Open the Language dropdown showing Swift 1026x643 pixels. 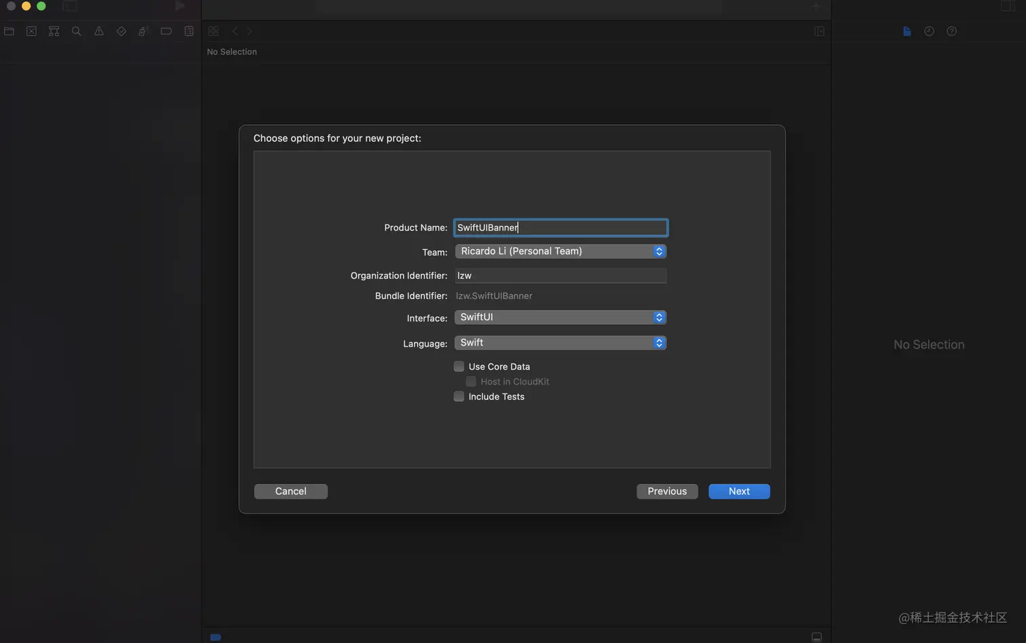[x=560, y=343]
